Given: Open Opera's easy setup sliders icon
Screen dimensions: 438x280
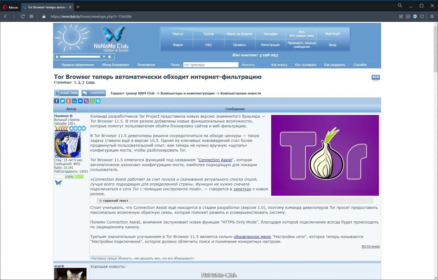Looking at the screenshot, I should [x=432, y=16].
